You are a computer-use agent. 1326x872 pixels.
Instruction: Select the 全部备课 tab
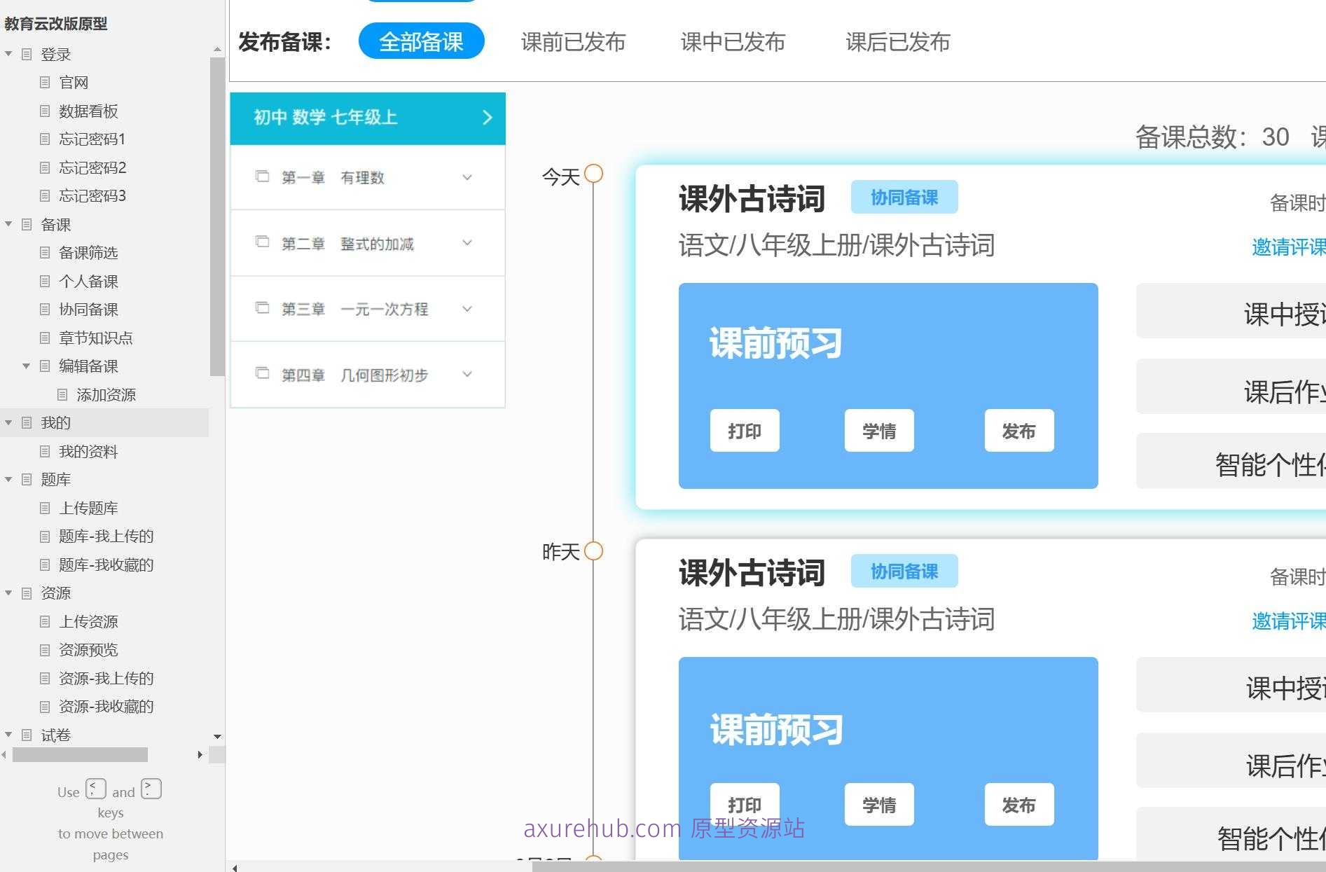[421, 41]
